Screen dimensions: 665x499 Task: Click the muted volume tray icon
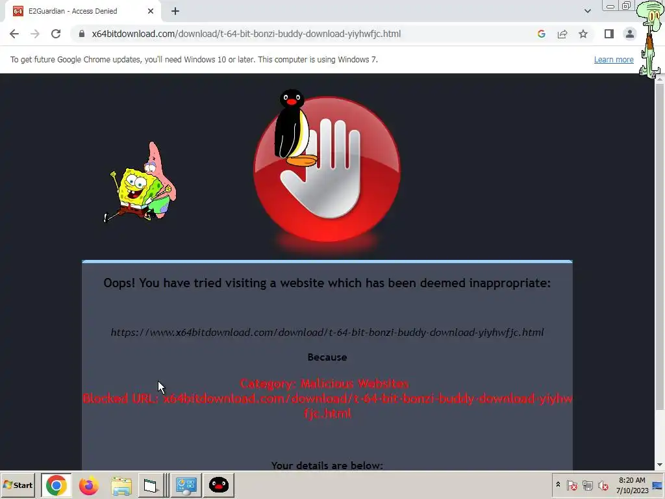pyautogui.click(x=603, y=485)
